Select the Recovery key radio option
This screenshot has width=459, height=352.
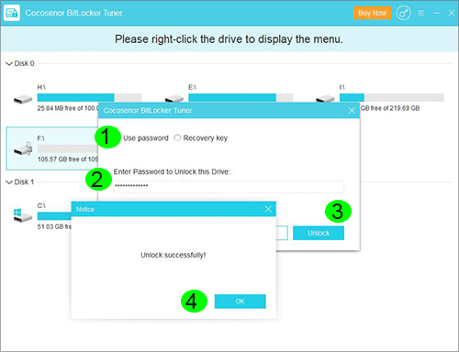(177, 137)
